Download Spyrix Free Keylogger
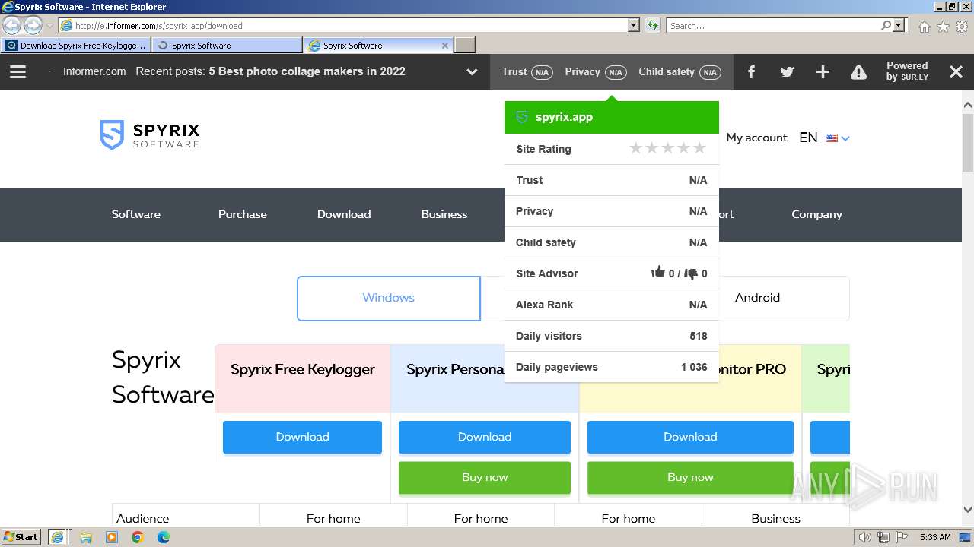974x547 pixels. pos(302,437)
